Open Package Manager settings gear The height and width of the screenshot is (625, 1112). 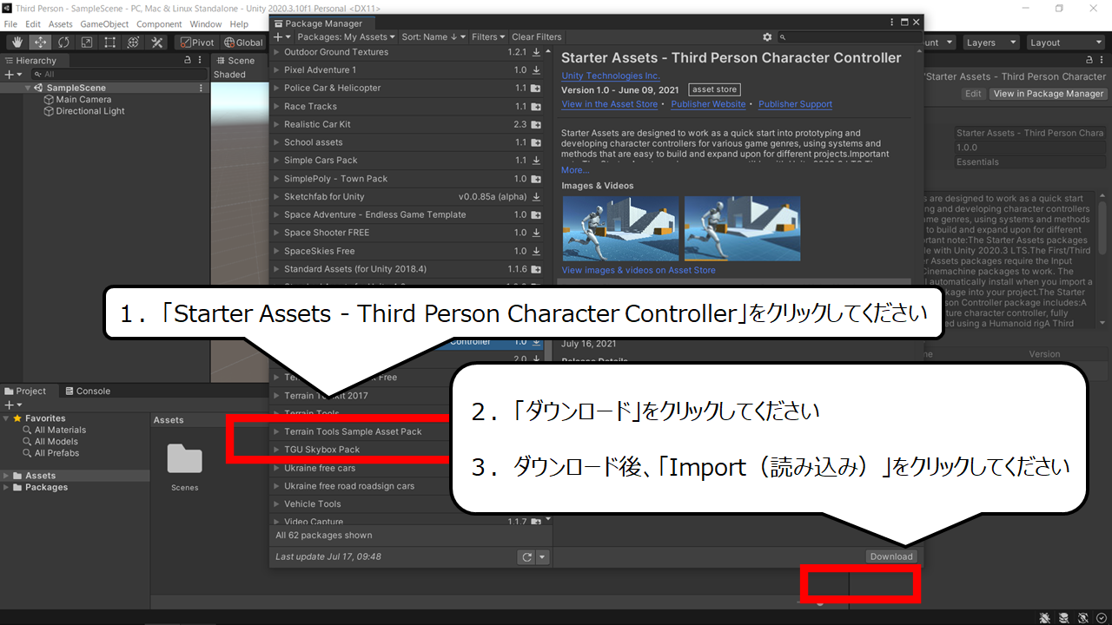click(767, 37)
